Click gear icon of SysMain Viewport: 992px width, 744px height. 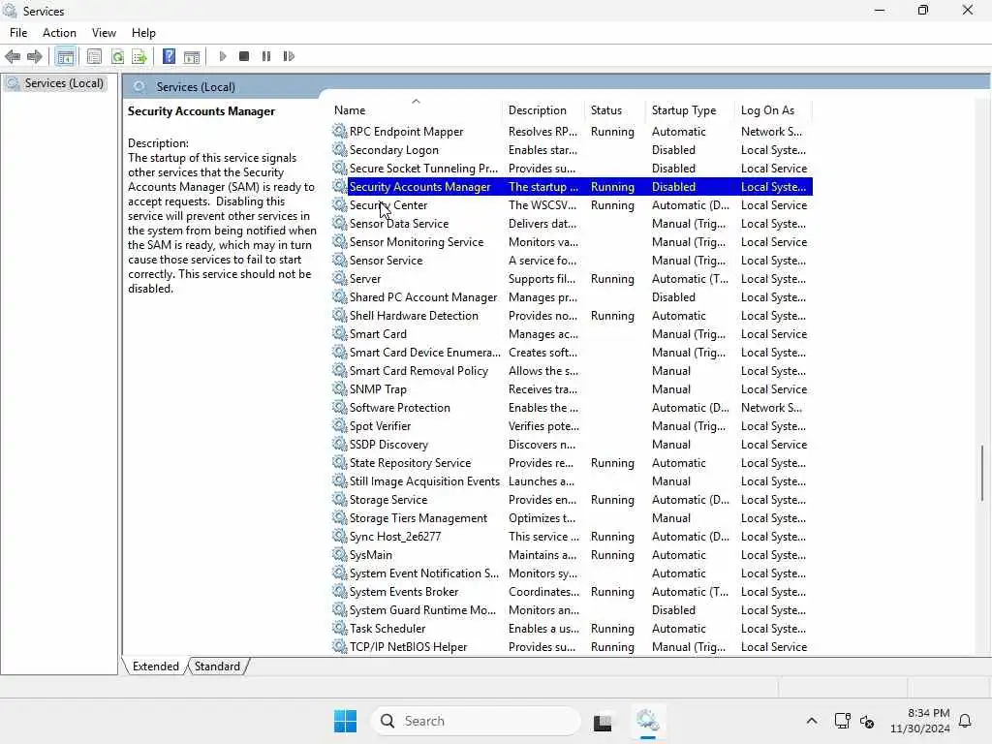[340, 554]
